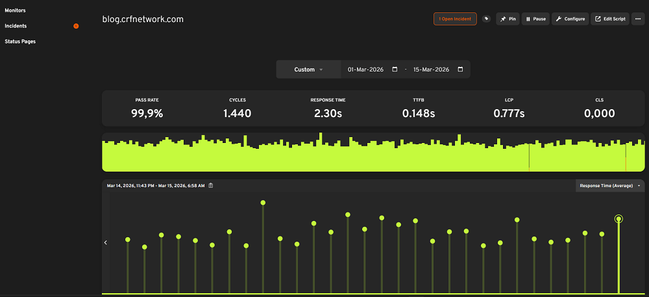This screenshot has height=297, width=649.
Task: Select the highlighted last data point in chart
Action: [618, 219]
